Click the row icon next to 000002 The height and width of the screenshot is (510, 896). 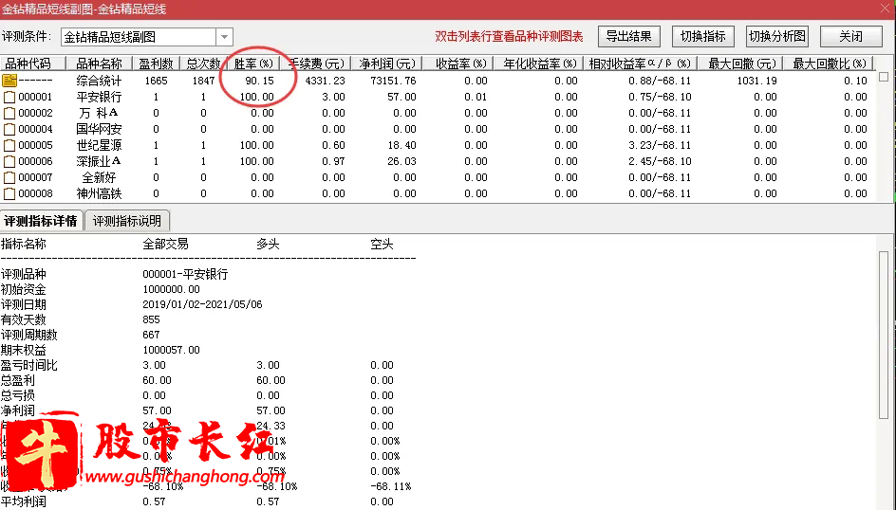coord(9,113)
